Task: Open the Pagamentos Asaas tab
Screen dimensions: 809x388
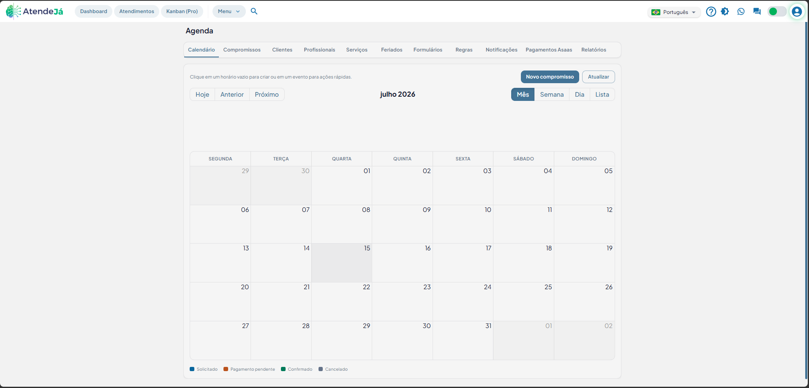Action: coord(549,50)
